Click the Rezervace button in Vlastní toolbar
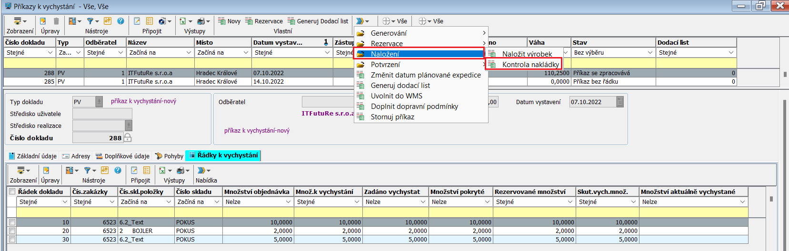The height and width of the screenshot is (251, 789). [264, 21]
